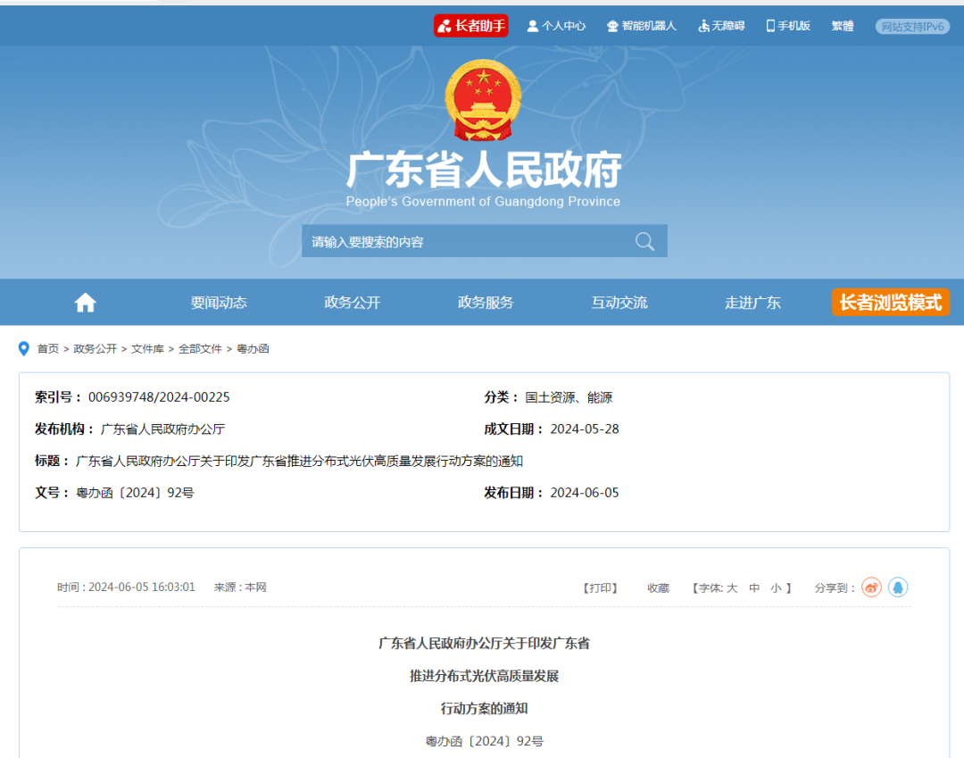The image size is (964, 758).
Task: Open 政务服务 navigation menu
Action: coord(486,303)
